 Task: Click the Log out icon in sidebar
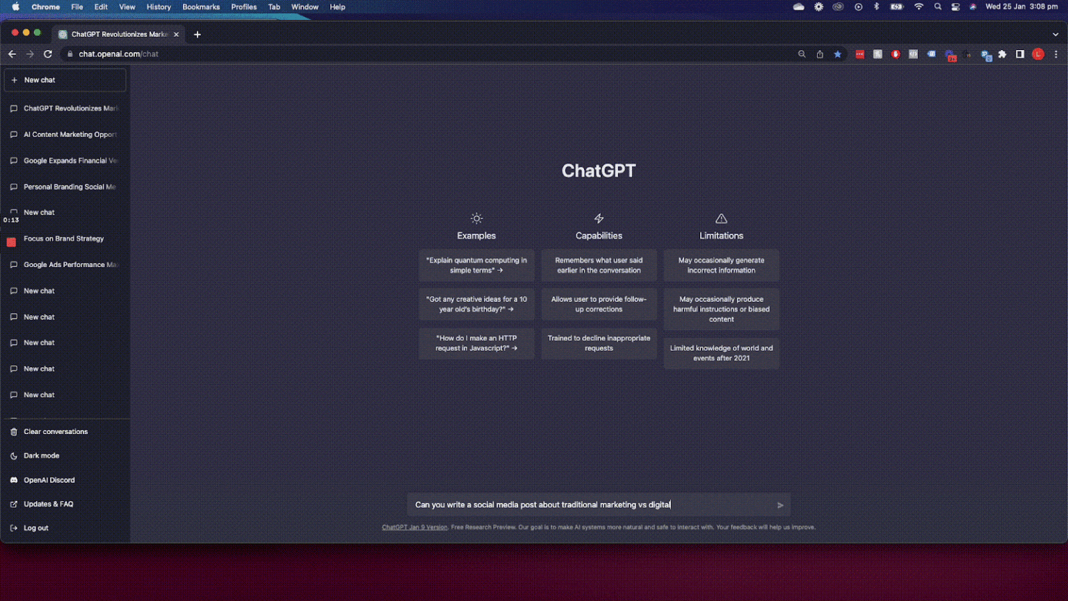click(x=13, y=527)
